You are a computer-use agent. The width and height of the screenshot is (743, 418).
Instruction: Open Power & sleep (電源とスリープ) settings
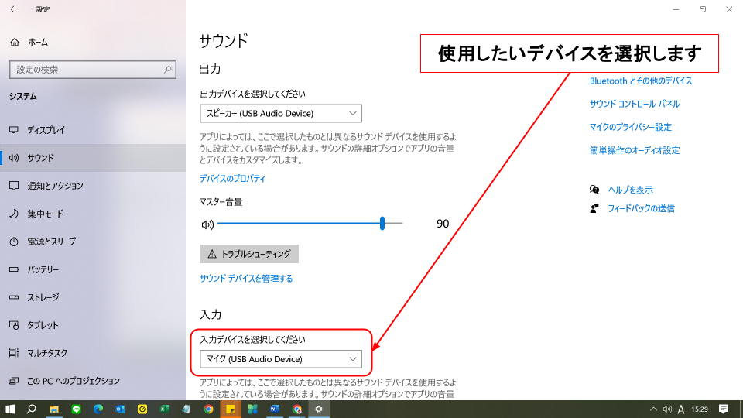pos(51,242)
